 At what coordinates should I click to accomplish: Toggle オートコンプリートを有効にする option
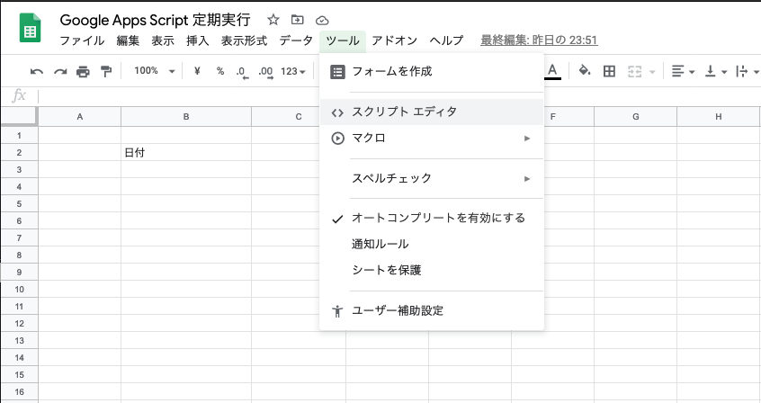(x=432, y=218)
